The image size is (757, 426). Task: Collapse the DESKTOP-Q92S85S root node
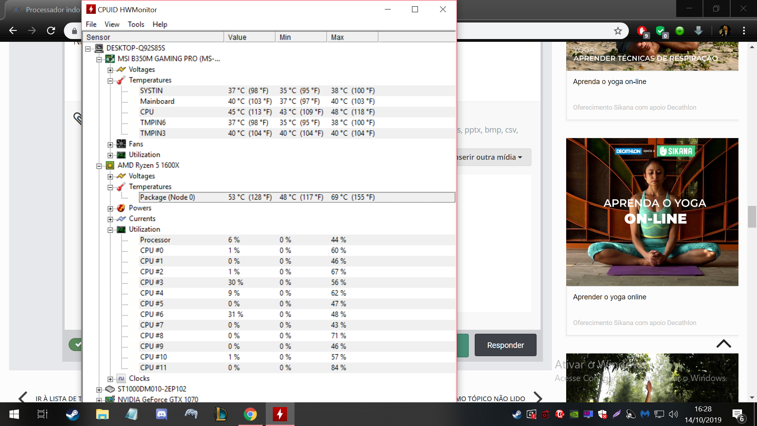[88, 49]
